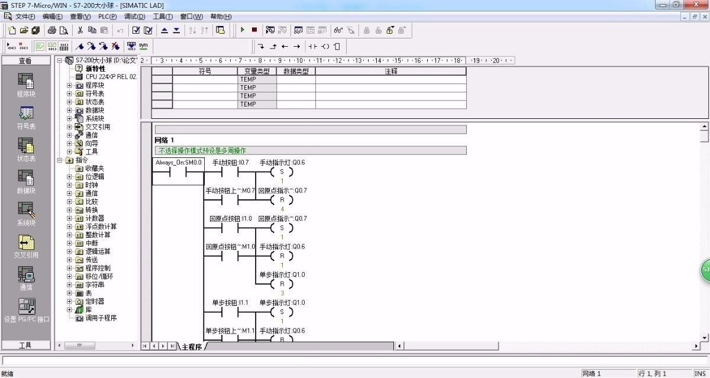This screenshot has width=710, height=378.
Task: Expand the 数据块 tree node
Action: point(69,110)
